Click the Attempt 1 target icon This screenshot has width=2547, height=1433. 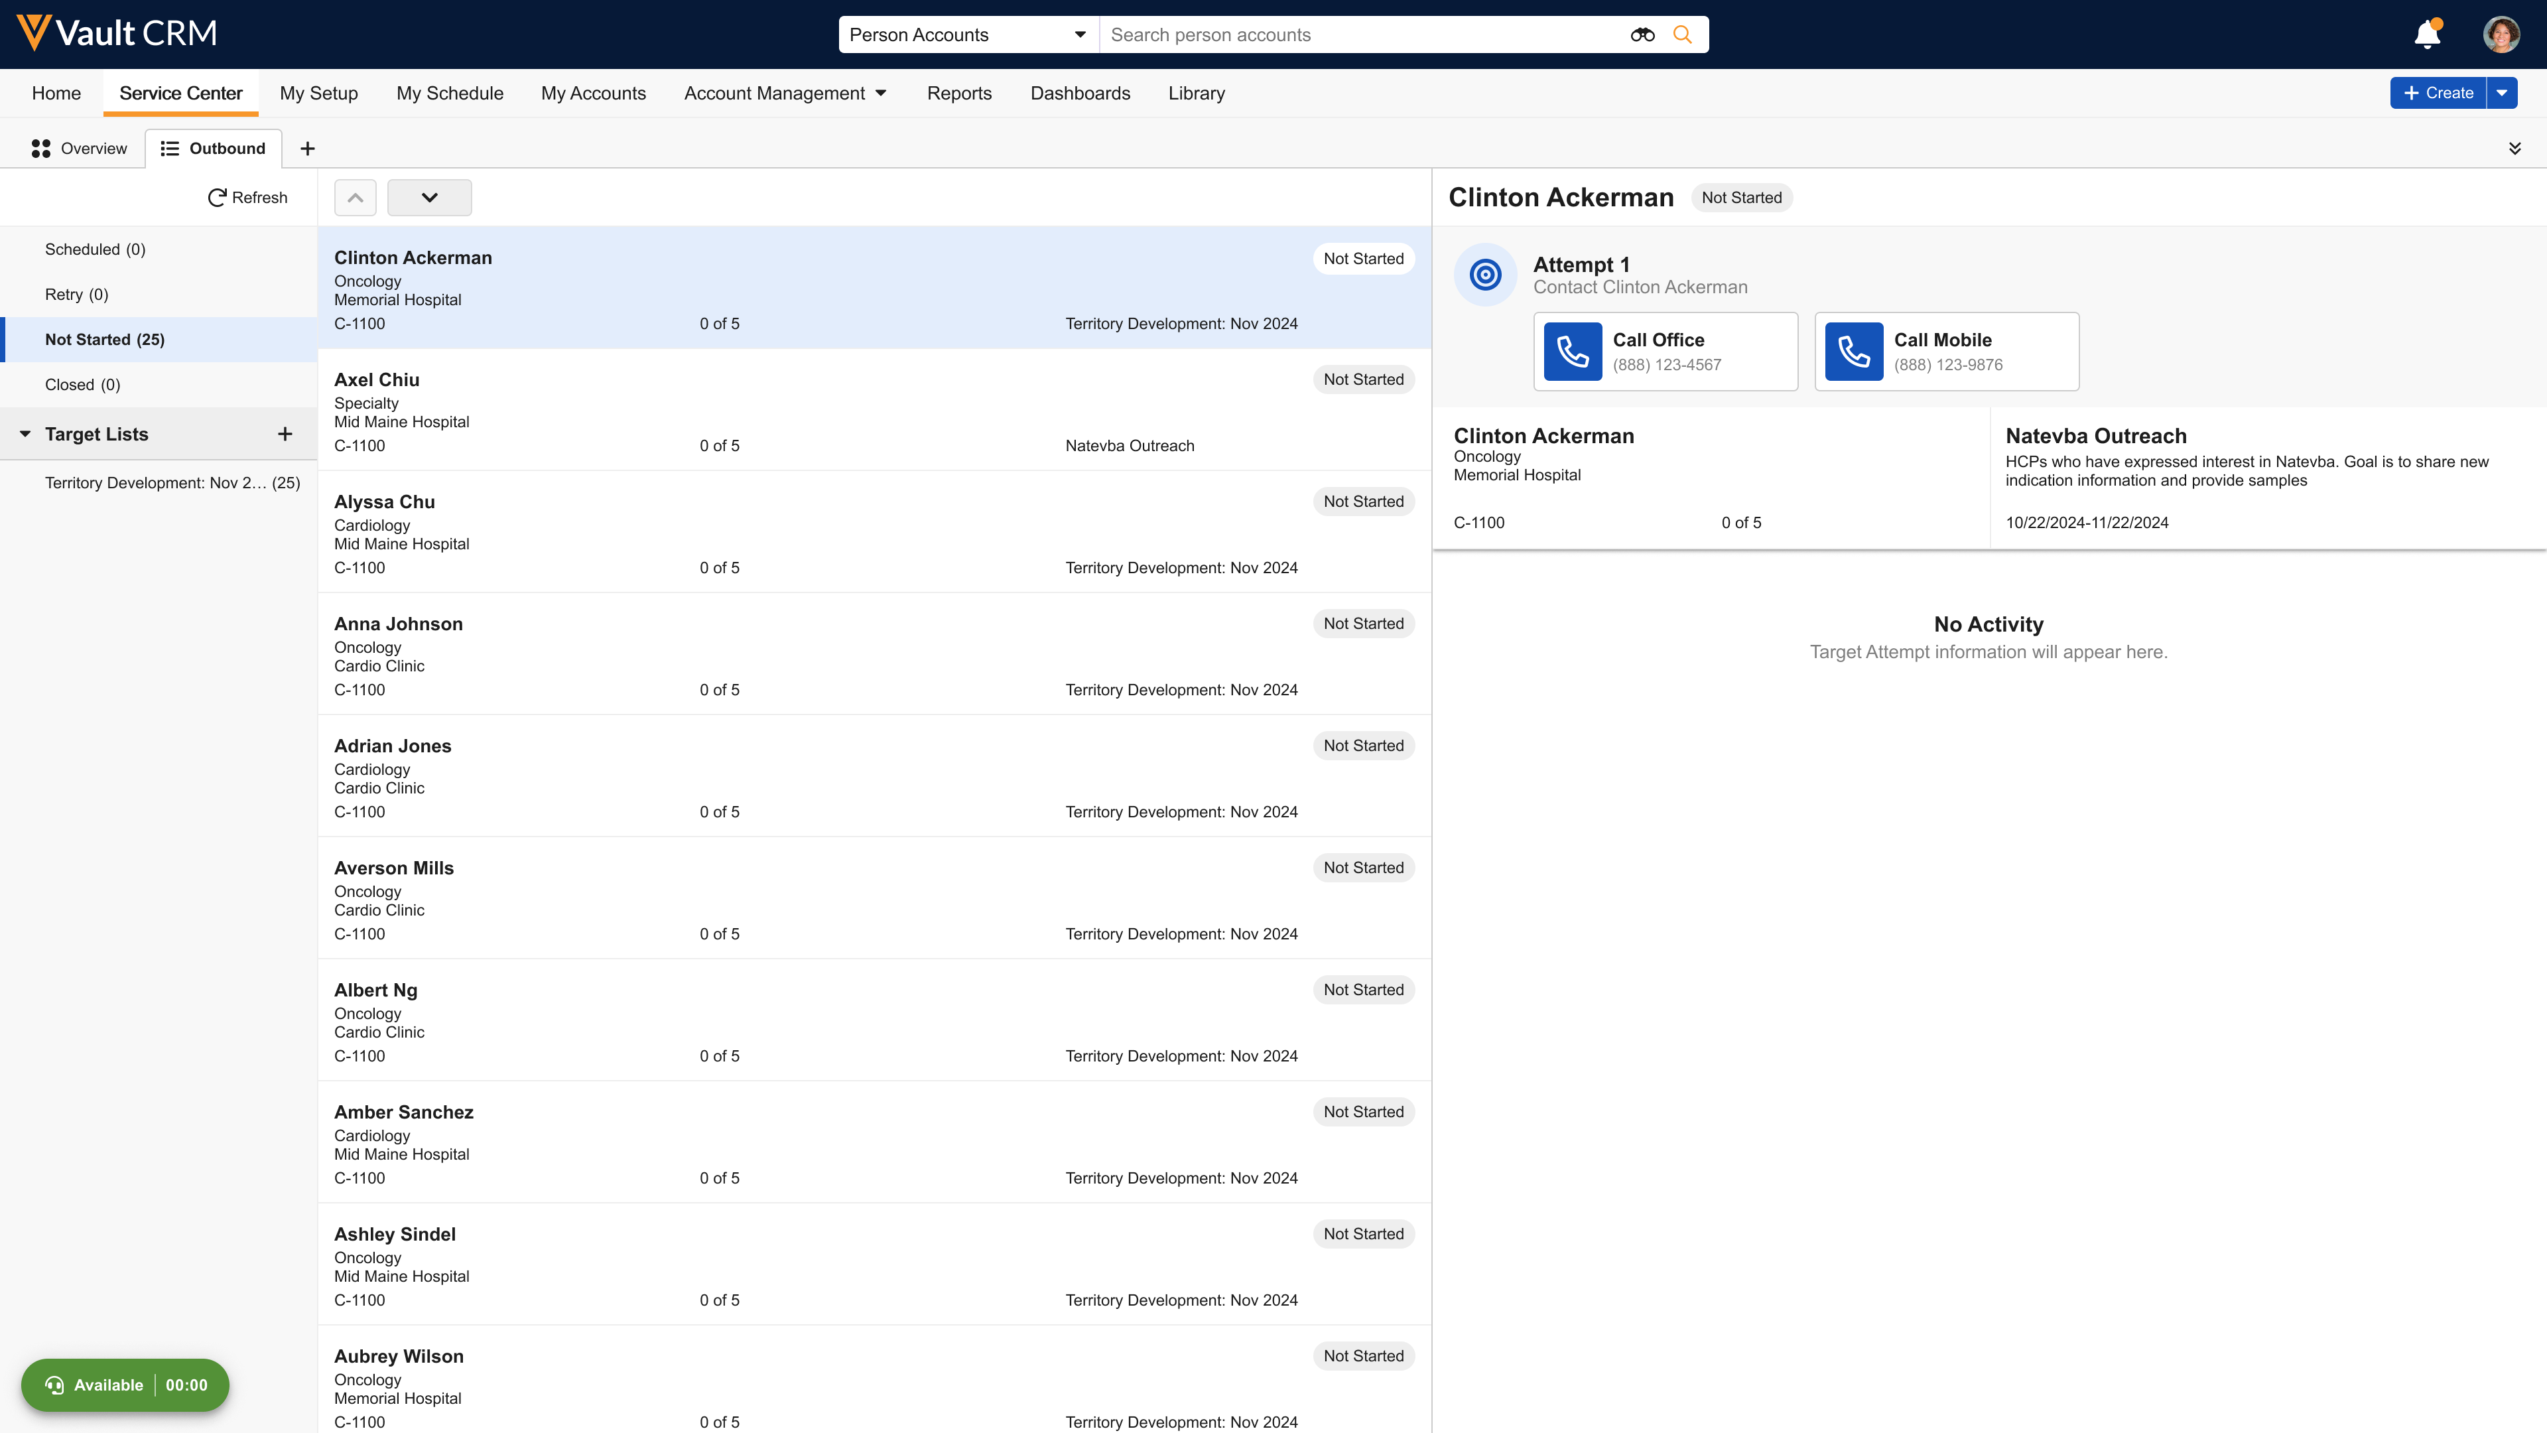pos(1485,275)
